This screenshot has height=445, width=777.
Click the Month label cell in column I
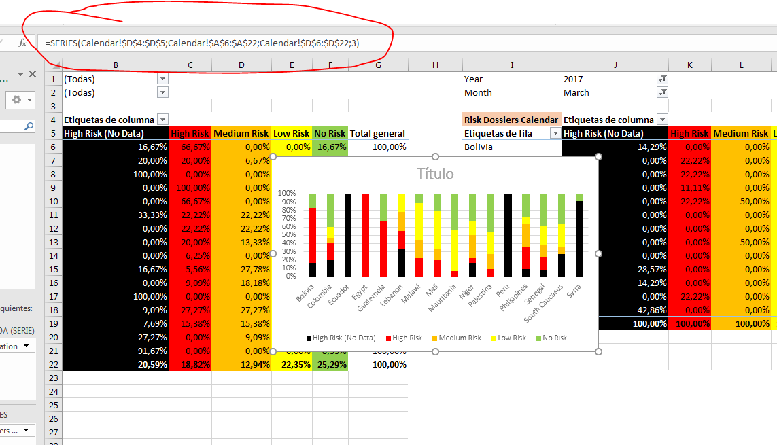(x=512, y=92)
